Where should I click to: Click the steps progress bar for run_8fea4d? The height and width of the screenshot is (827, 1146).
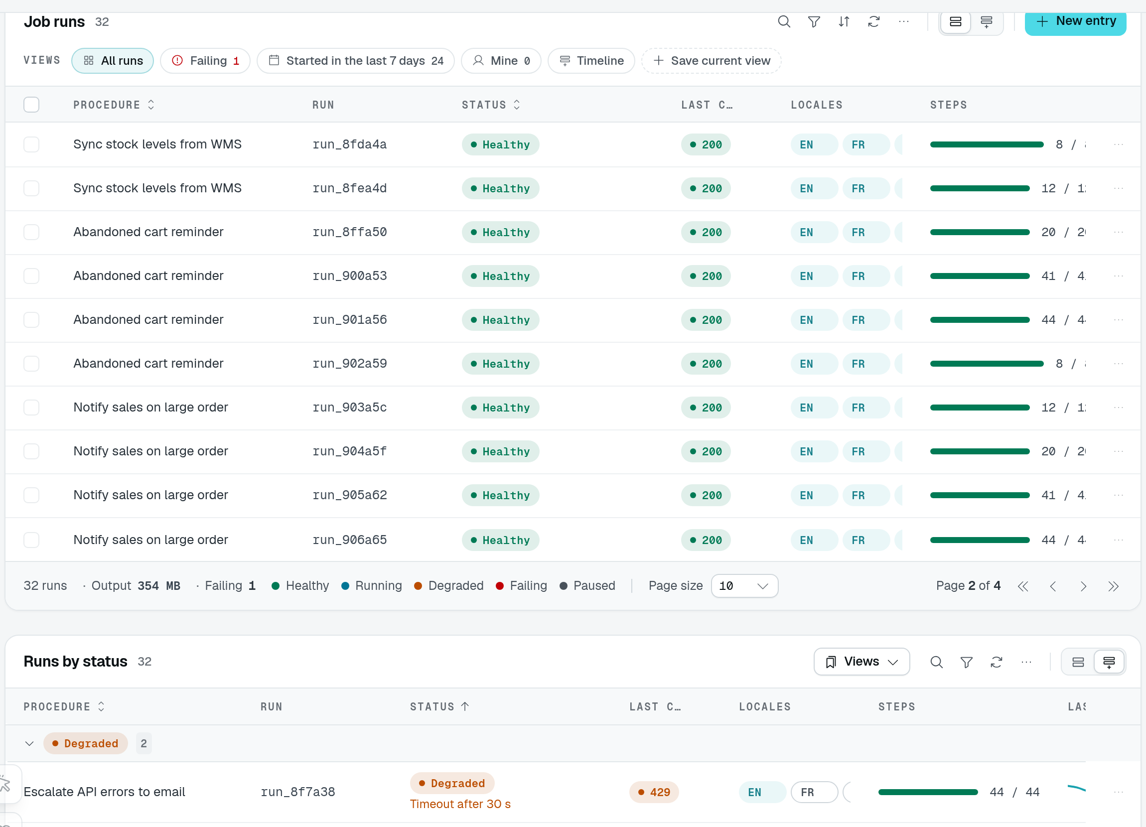pos(979,188)
